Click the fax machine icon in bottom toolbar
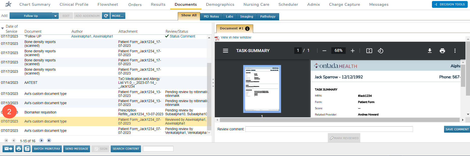This screenshot has width=470, height=156. tap(27, 149)
